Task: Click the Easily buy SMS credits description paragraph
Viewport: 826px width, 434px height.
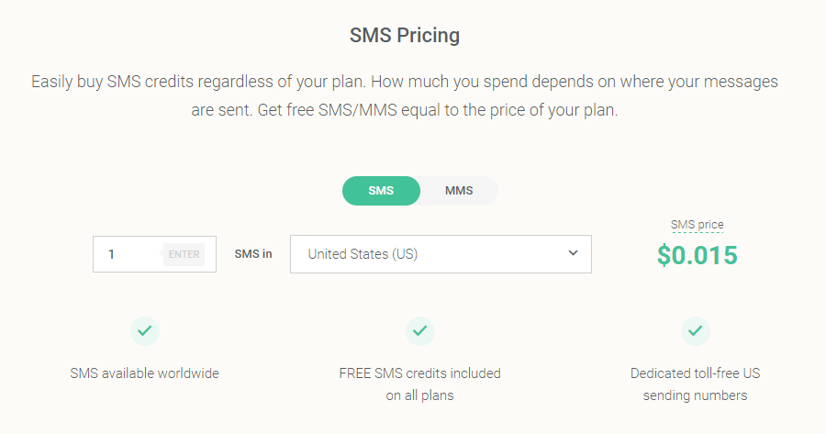Action: [x=405, y=95]
